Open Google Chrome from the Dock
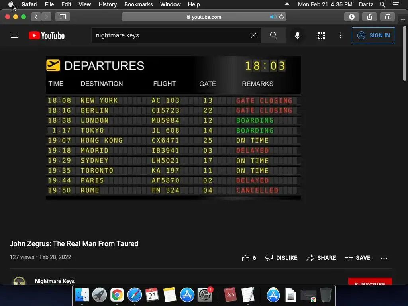408x306 pixels. pyautogui.click(x=117, y=295)
